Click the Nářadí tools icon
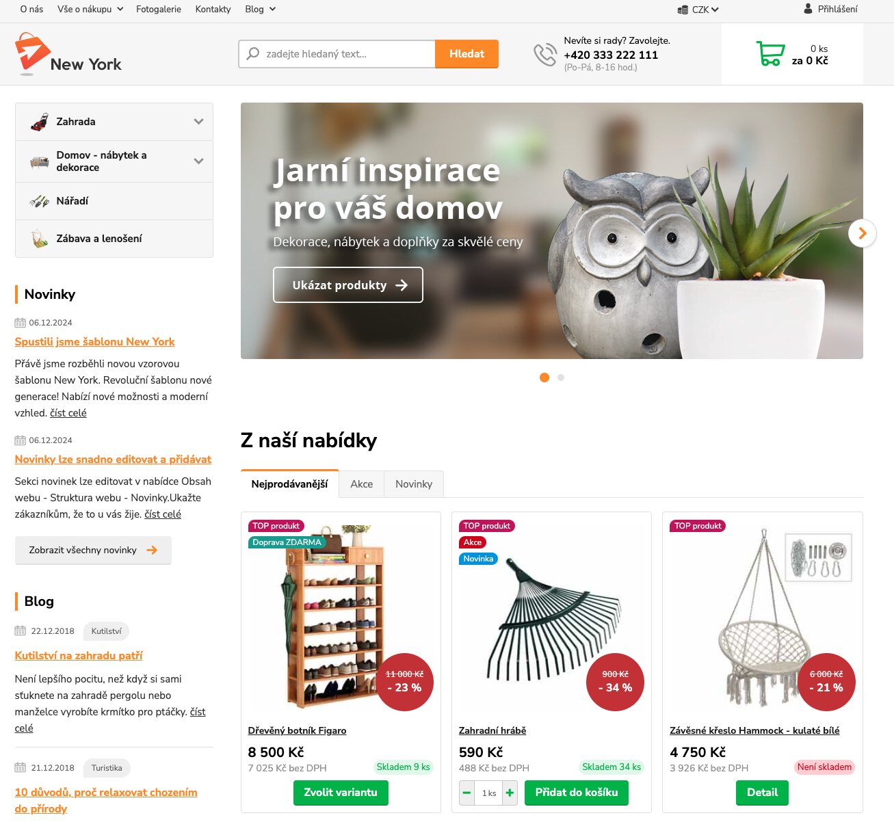 (39, 201)
